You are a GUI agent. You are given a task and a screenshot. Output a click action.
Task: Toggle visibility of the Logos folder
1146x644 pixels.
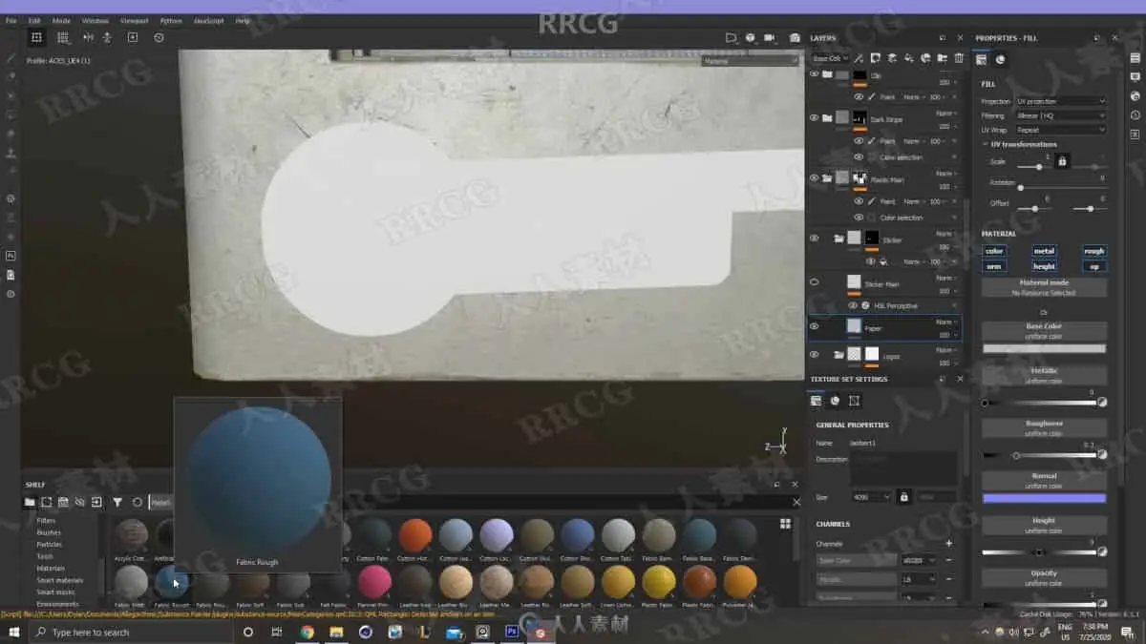[815, 354]
